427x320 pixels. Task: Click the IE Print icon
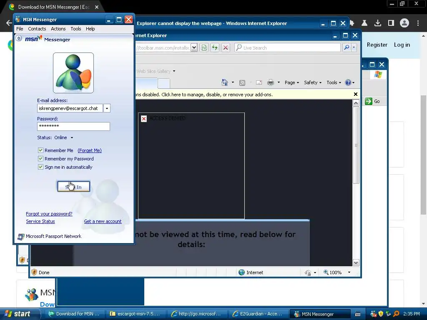270,82
